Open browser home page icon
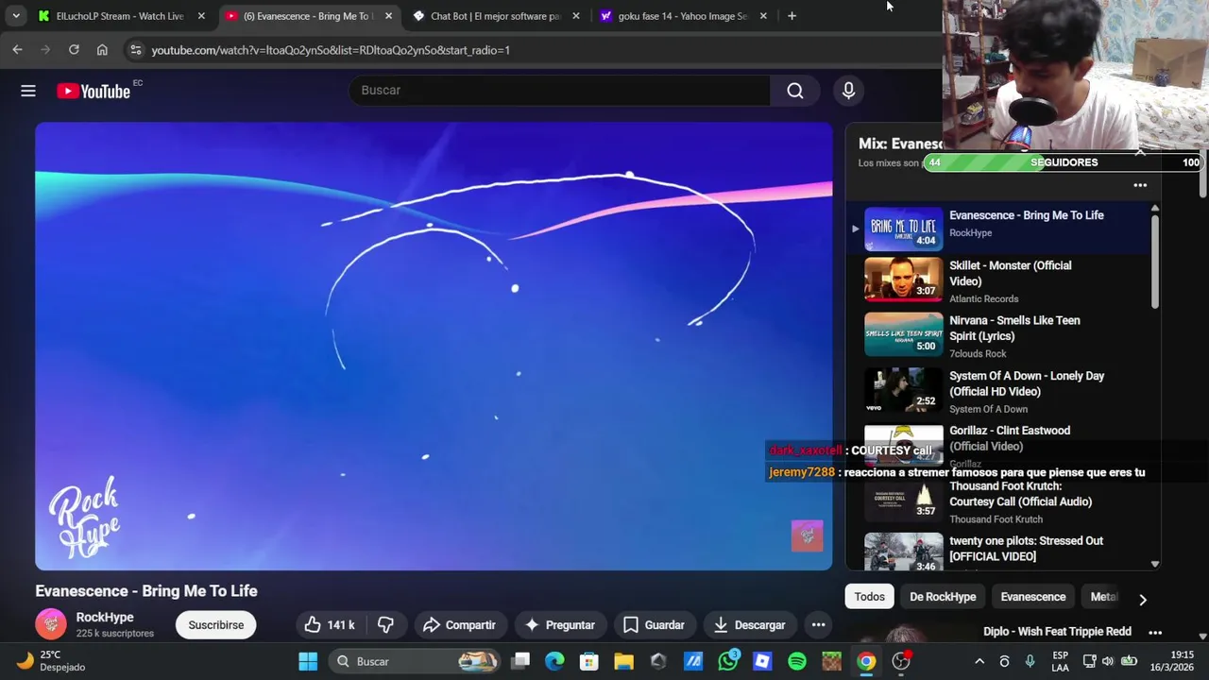Viewport: 1209px width, 680px height. tap(102, 49)
